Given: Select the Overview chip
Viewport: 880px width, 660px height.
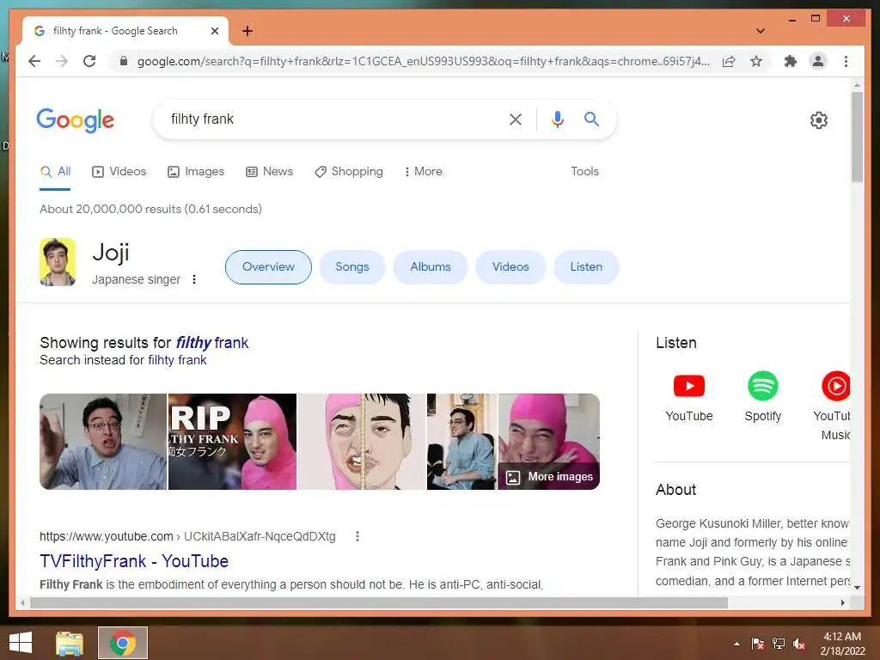Looking at the screenshot, I should (268, 267).
